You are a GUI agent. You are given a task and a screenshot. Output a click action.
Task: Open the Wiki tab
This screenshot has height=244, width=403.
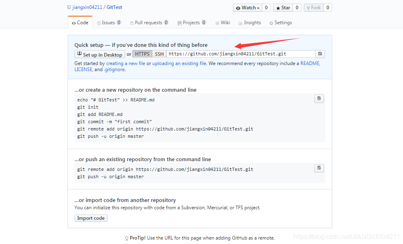click(x=223, y=23)
